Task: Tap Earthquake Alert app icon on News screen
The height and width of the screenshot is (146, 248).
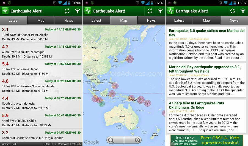Action: [x=171, y=11]
